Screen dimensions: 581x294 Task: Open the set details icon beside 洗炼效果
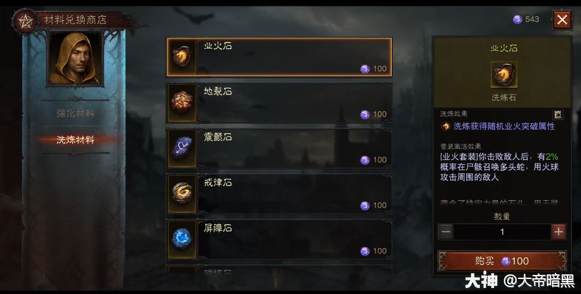(x=558, y=115)
